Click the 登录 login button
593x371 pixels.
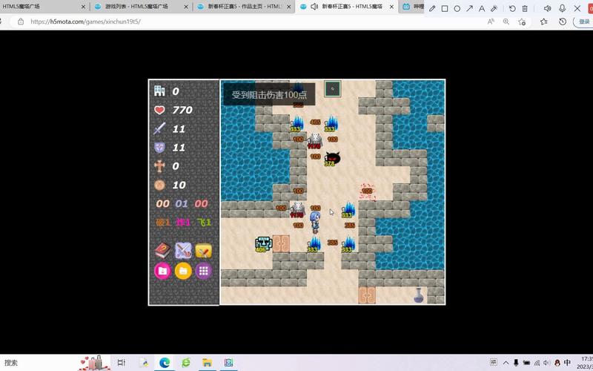pyautogui.click(x=584, y=22)
